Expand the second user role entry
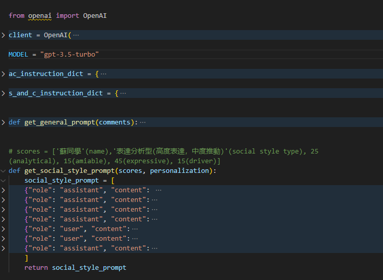Image resolution: width=383 pixels, height=280 pixels. 3,239
